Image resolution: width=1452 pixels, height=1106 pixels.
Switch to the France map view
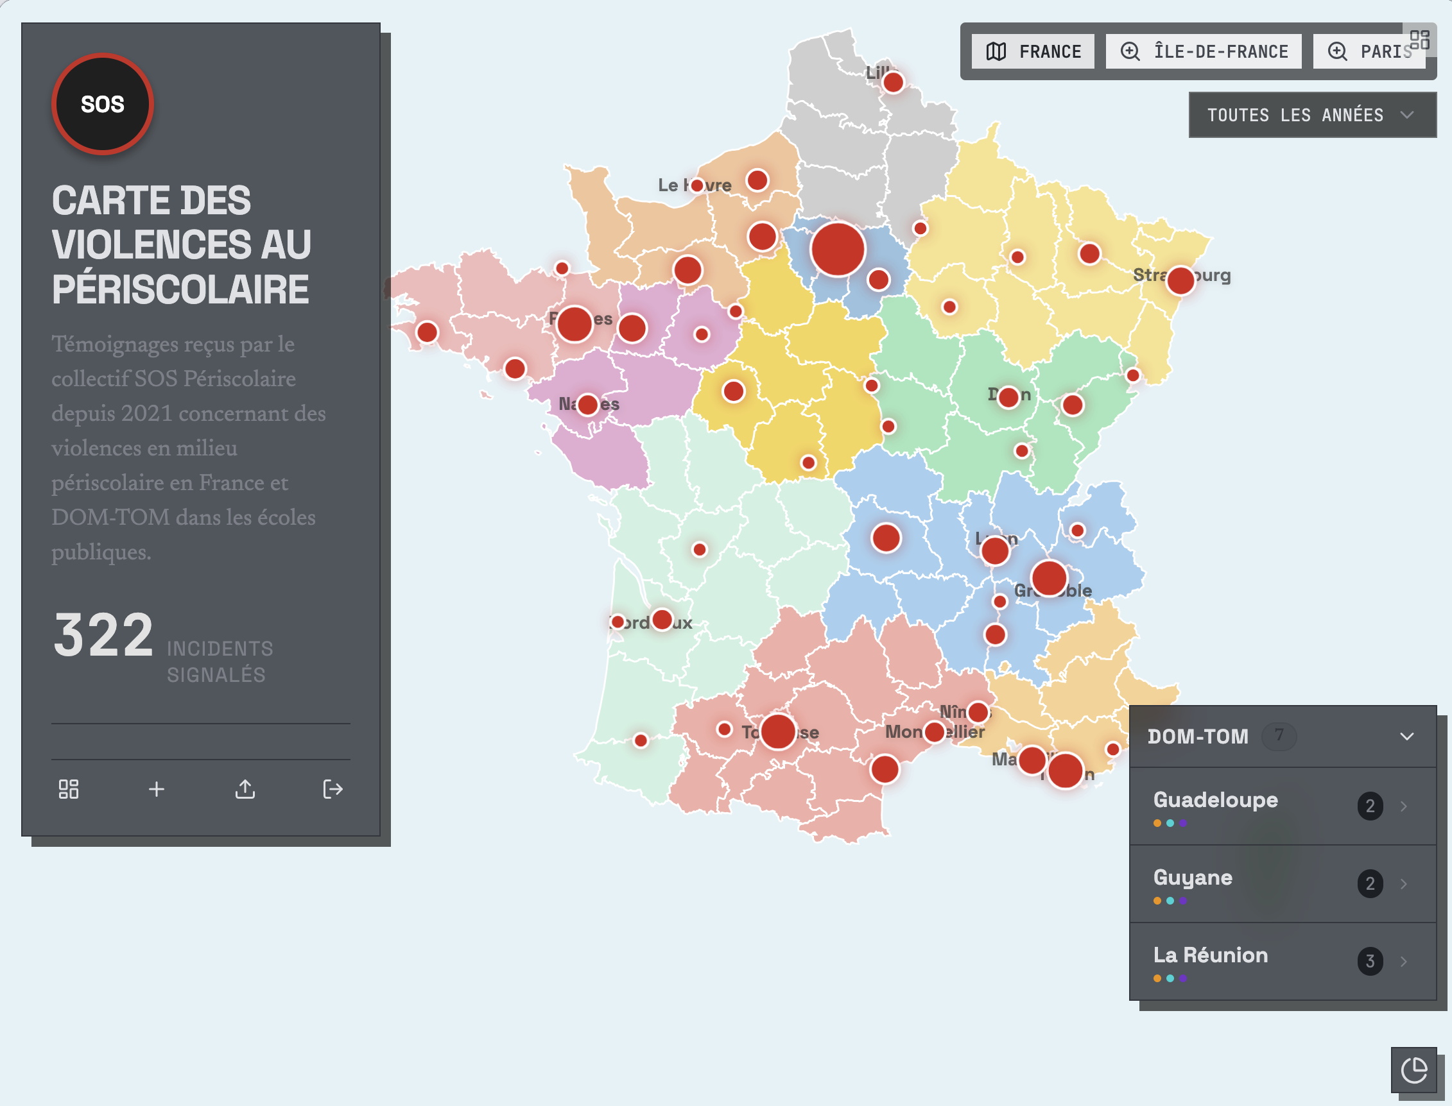click(1033, 51)
